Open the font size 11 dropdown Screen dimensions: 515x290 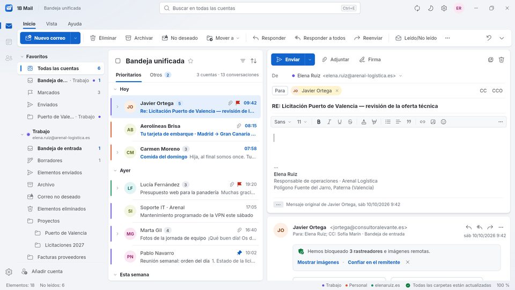302,122
